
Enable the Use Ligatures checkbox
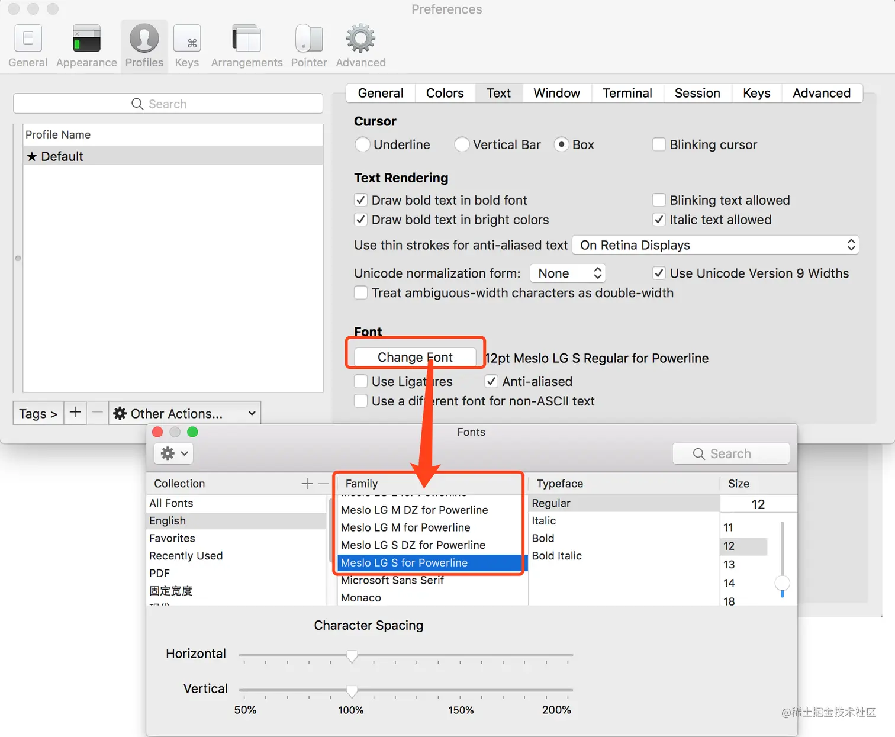click(x=360, y=381)
